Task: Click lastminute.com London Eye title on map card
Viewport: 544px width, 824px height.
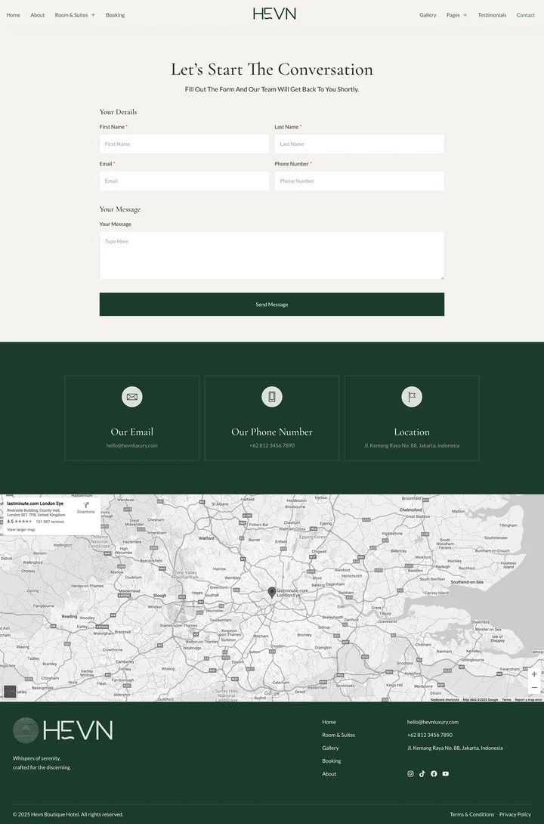Action: tap(36, 503)
